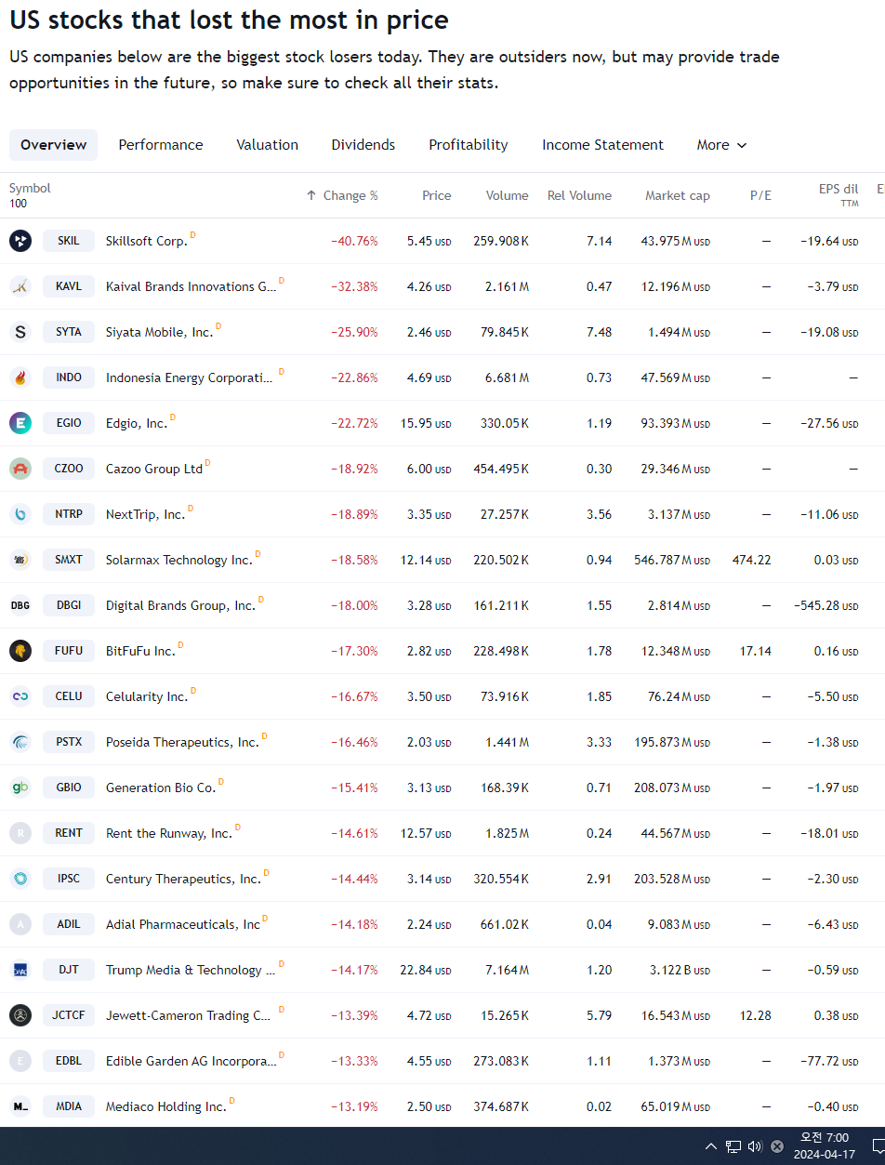
Task: Open the Profitability tab
Action: coord(469,145)
